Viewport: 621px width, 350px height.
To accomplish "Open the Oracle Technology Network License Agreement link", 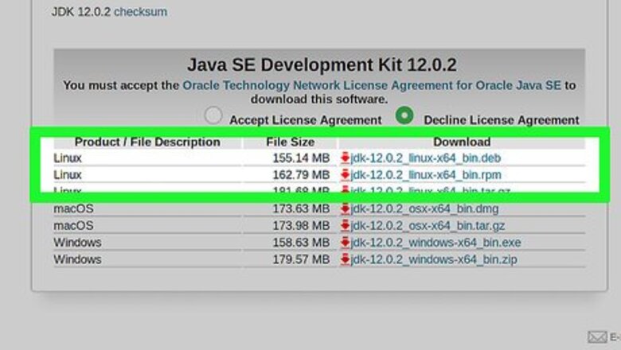I will (372, 85).
